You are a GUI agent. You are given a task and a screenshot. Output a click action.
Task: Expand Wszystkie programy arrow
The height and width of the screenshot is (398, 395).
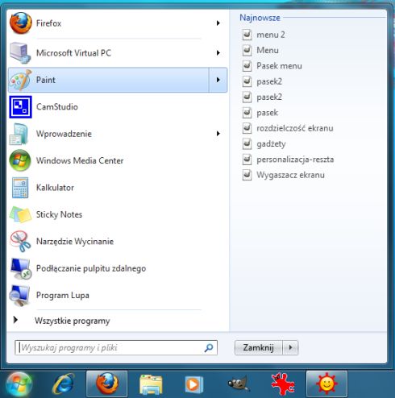click(x=15, y=320)
